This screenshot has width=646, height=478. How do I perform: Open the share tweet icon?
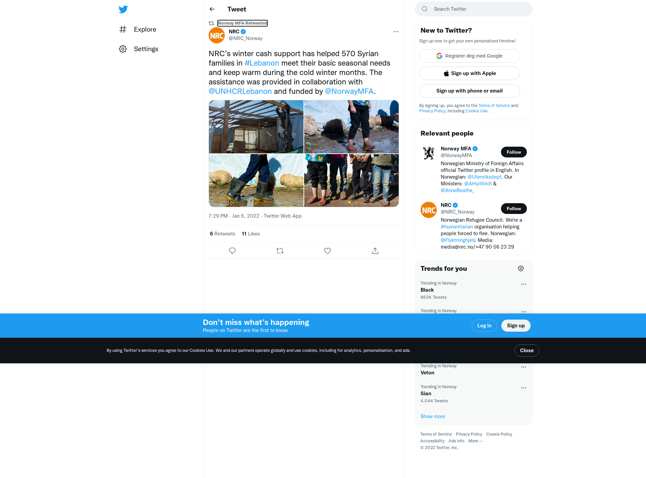coord(375,251)
